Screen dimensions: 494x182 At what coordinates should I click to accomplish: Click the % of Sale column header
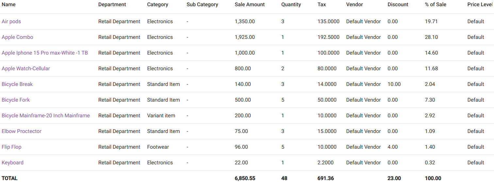[x=436, y=5]
